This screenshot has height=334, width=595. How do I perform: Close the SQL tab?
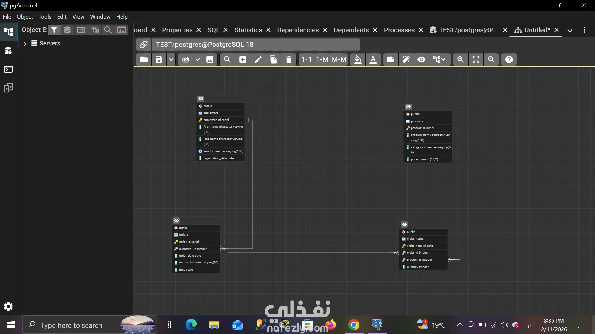pos(226,30)
